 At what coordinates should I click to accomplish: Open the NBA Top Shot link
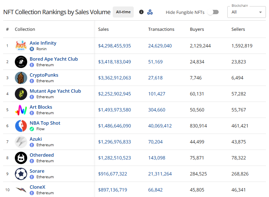point(45,123)
